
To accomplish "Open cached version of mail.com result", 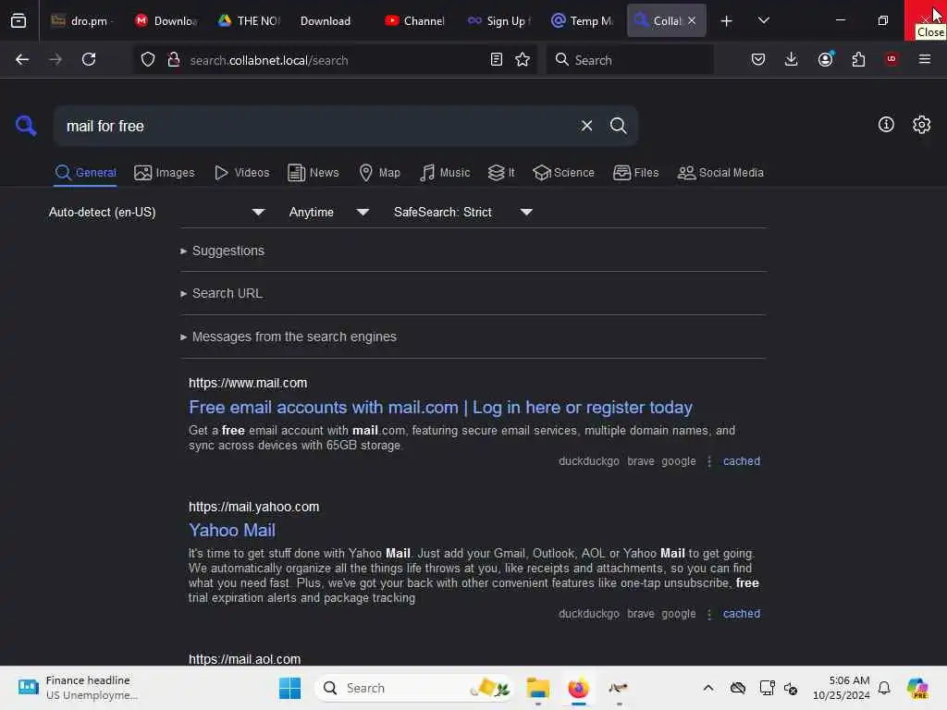I will (742, 461).
